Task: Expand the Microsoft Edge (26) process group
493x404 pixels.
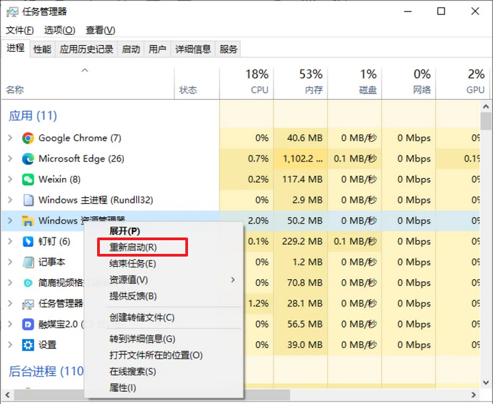Action: [10, 158]
